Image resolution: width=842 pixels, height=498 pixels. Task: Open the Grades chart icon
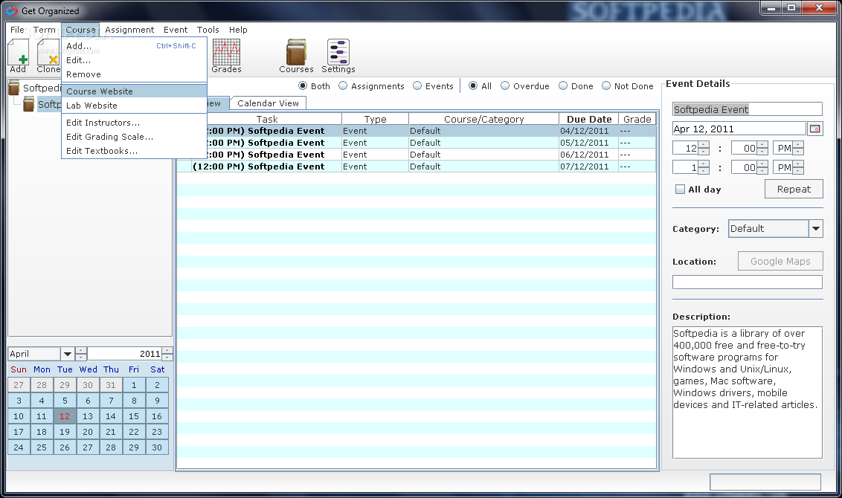pyautogui.click(x=226, y=56)
